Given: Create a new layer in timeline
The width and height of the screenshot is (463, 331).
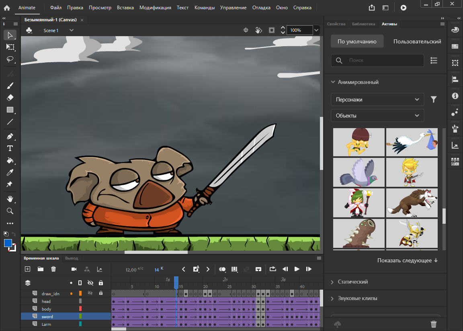Looking at the screenshot, I should click(x=27, y=269).
